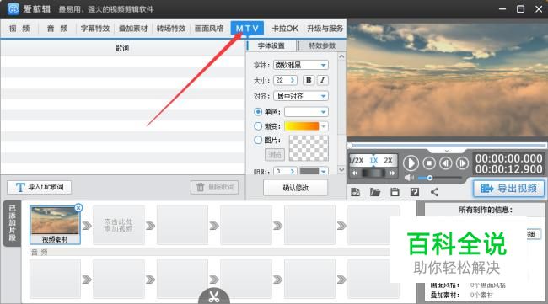Viewport: 548px width, 304px height.
Task: Click 确认修改 button
Action: tap(295, 188)
